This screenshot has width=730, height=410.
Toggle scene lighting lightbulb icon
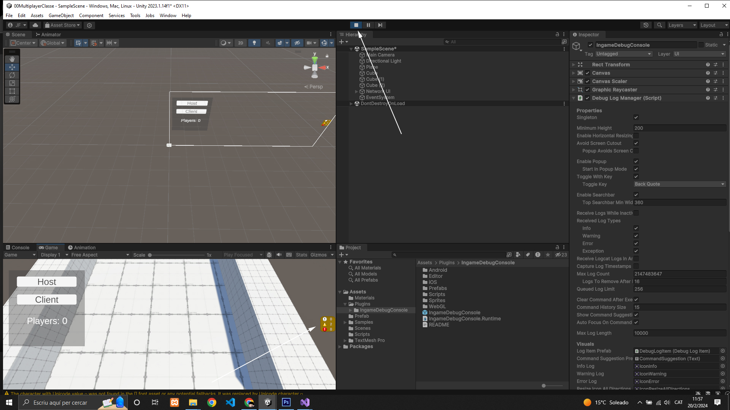[254, 43]
